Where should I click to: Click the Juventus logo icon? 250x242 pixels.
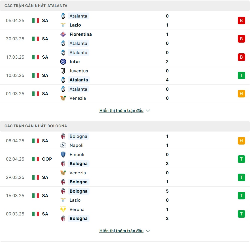(63, 71)
